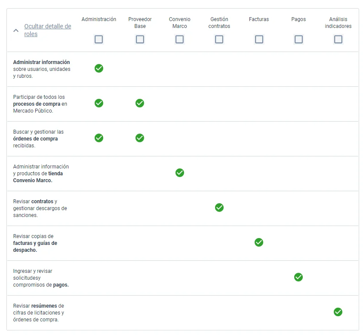Click Análisis indicadores green check icon
This screenshot has height=336, width=363.
pyautogui.click(x=338, y=312)
